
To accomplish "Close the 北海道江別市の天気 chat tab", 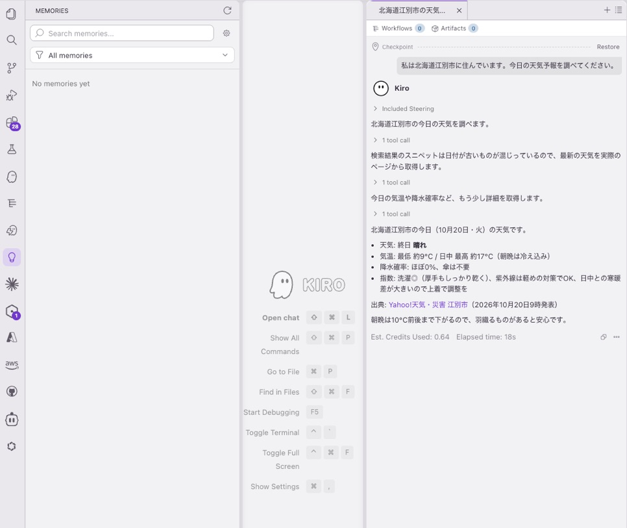I will (x=459, y=11).
